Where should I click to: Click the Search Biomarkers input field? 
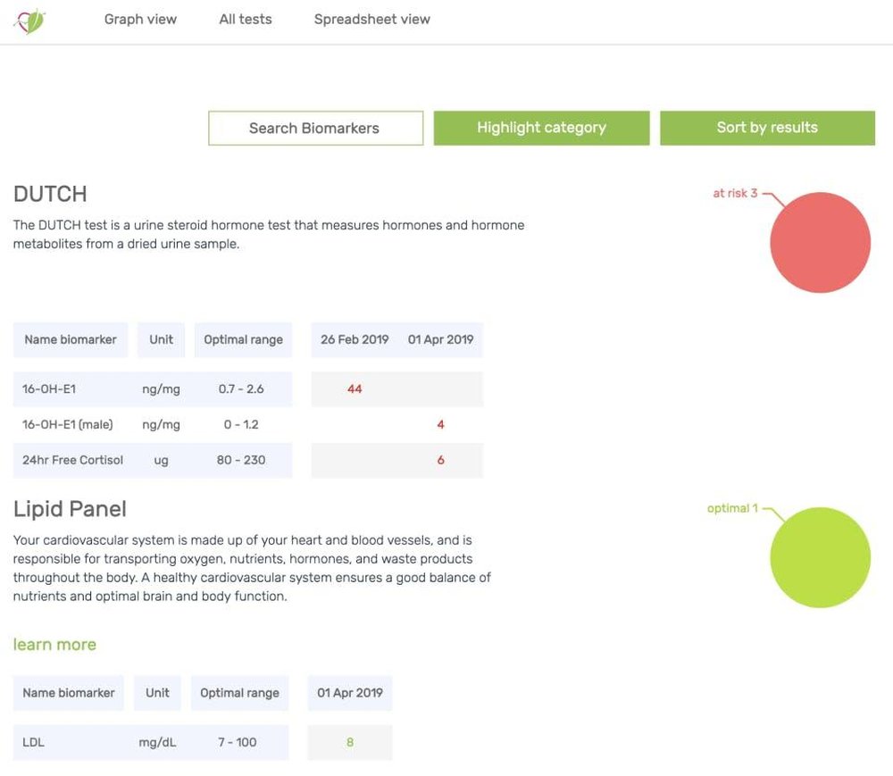tap(315, 128)
